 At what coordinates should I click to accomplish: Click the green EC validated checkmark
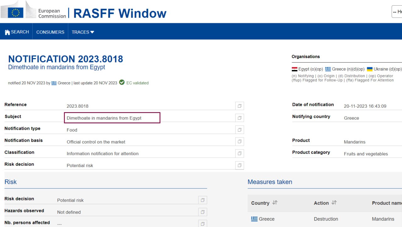(122, 83)
